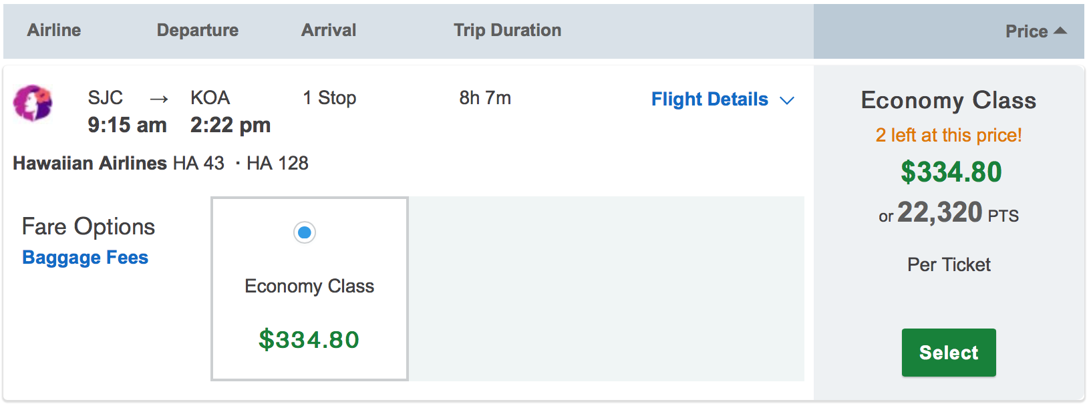Open the Baggage Fees link
The width and height of the screenshot is (1089, 406).
pyautogui.click(x=86, y=258)
